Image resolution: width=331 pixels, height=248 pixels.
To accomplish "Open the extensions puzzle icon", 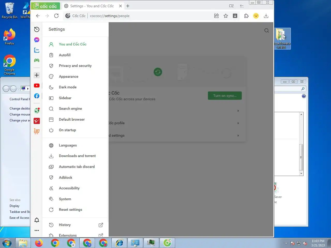I will (246, 16).
